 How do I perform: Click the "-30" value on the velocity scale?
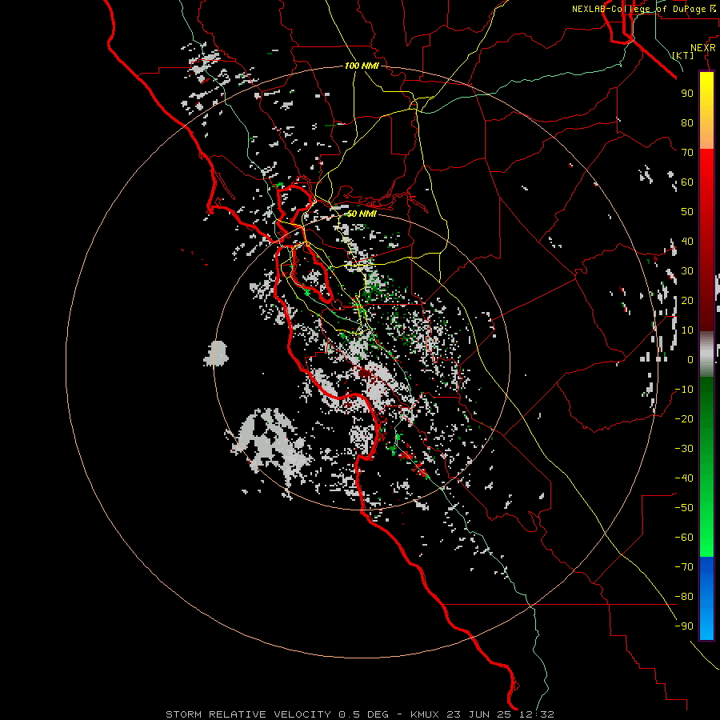click(684, 449)
